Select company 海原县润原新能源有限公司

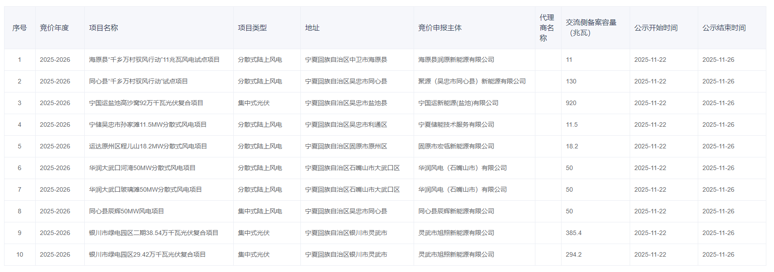coord(456,60)
